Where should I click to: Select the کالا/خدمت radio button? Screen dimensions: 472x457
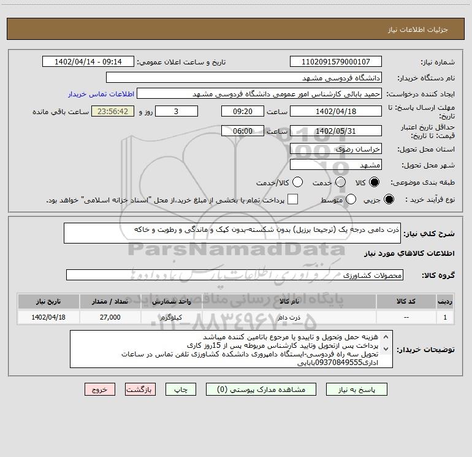[297, 183]
